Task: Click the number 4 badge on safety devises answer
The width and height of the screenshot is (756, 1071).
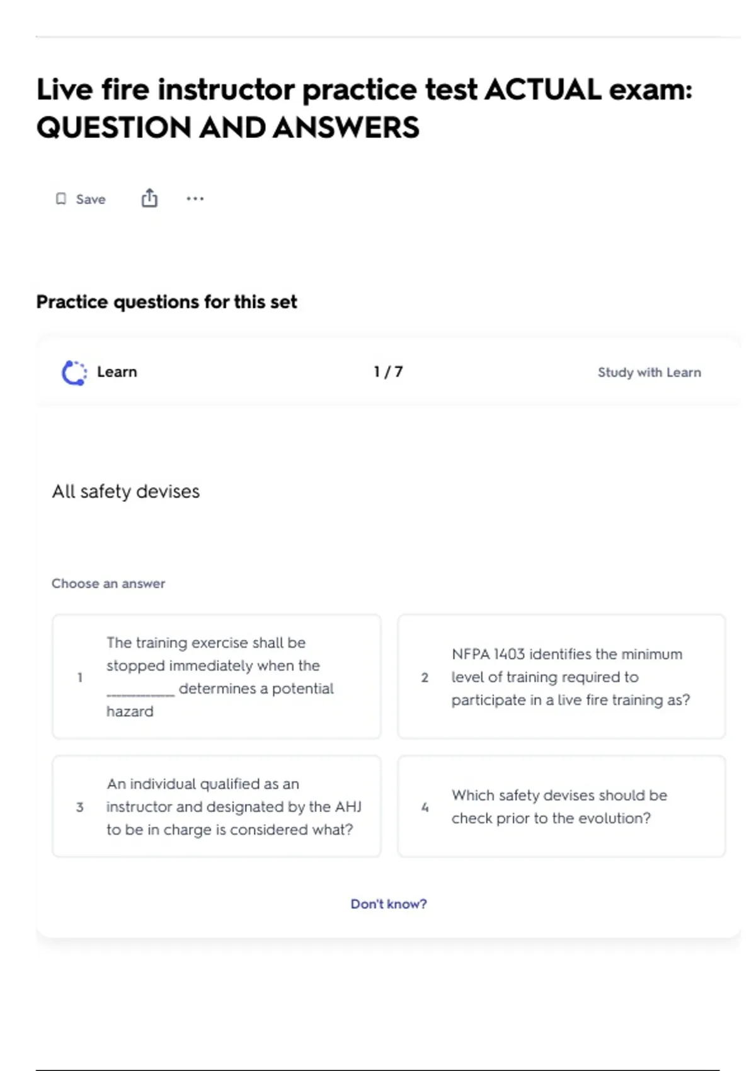Action: [x=425, y=807]
